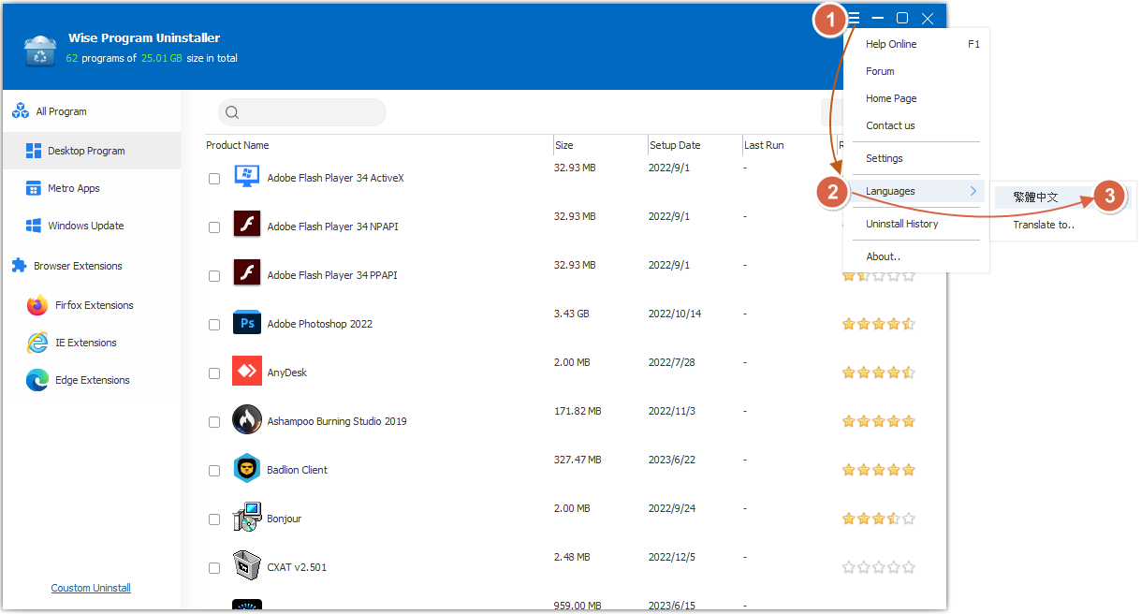Click the setup date 2022/10/14
Screen dimensions: 1141x614
[x=674, y=314]
